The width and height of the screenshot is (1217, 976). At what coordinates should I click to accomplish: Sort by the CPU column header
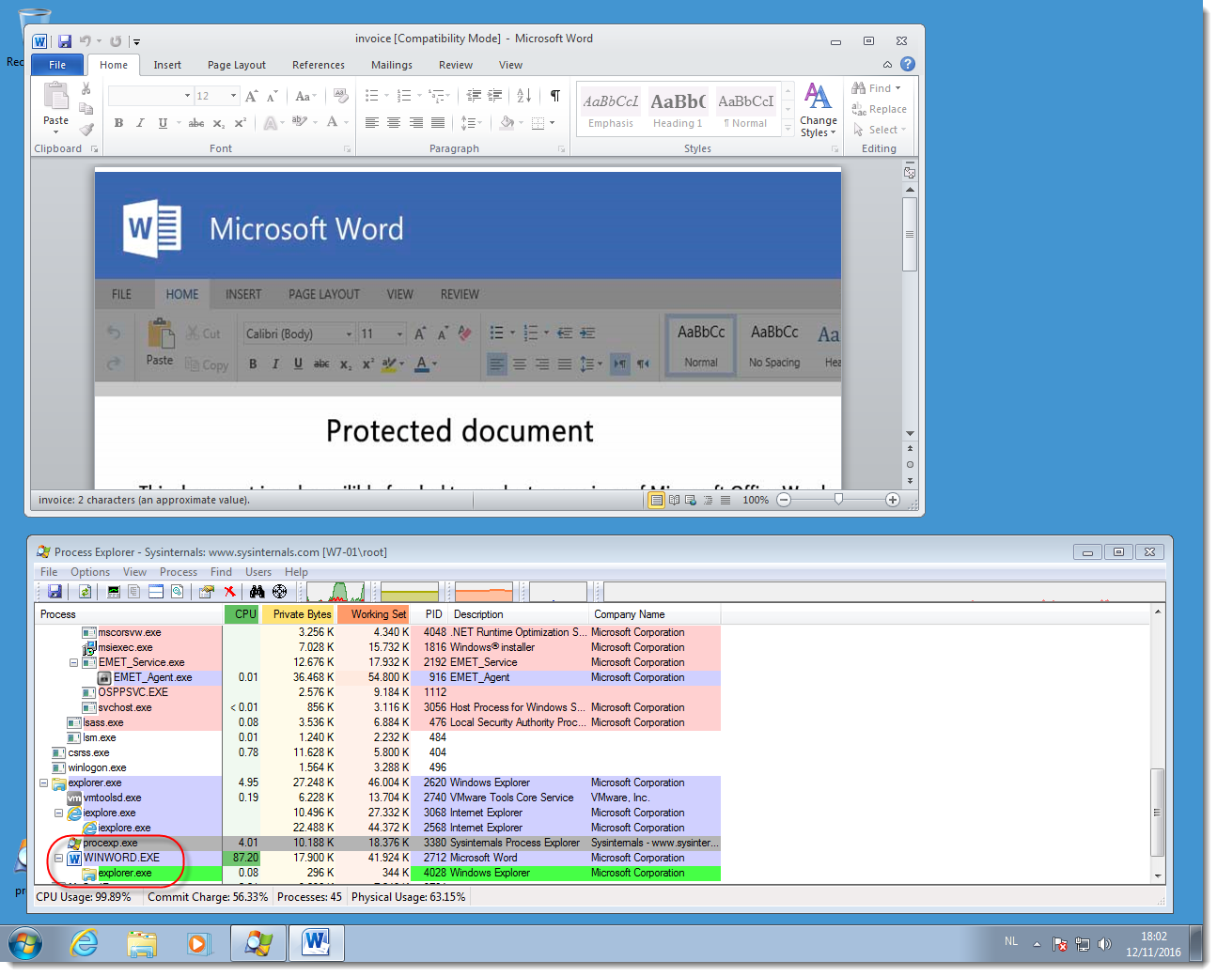point(242,614)
